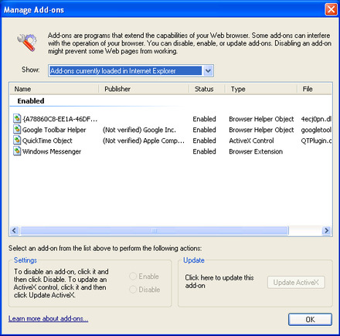Sort by the Name column header
This screenshot has width=340, height=336.
[54, 89]
